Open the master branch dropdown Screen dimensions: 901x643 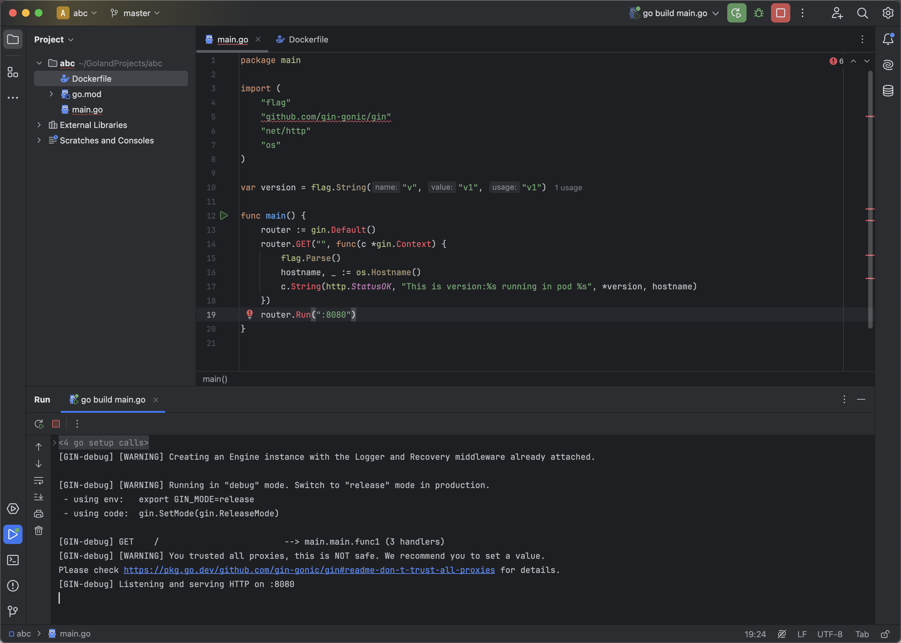click(x=135, y=13)
